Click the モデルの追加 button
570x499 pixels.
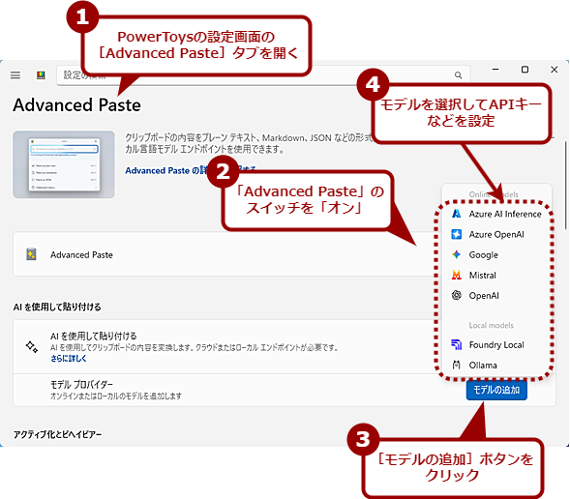pos(496,390)
